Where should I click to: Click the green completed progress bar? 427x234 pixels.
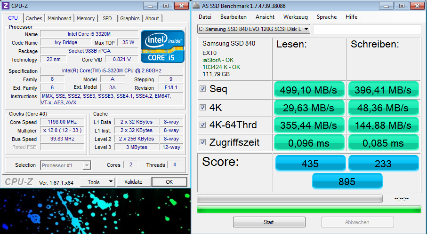pos(309,209)
